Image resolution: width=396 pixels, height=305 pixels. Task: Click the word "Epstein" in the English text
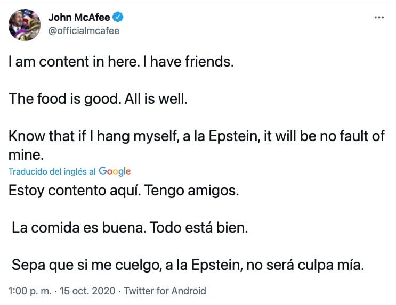click(x=269, y=136)
